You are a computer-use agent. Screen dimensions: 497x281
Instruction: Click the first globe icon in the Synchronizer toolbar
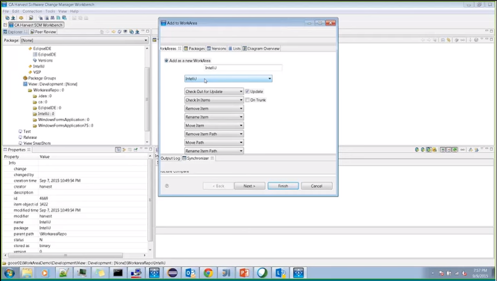[x=417, y=150]
